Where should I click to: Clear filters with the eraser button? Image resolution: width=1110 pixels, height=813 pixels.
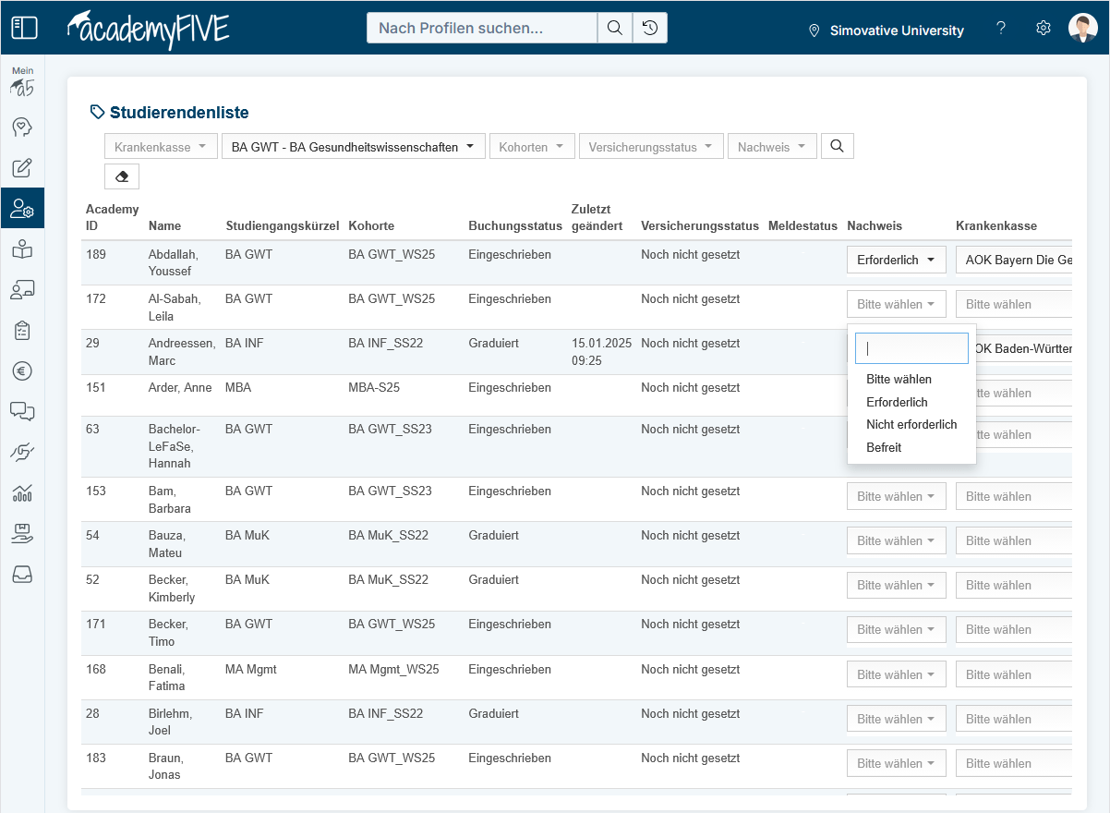click(x=122, y=176)
